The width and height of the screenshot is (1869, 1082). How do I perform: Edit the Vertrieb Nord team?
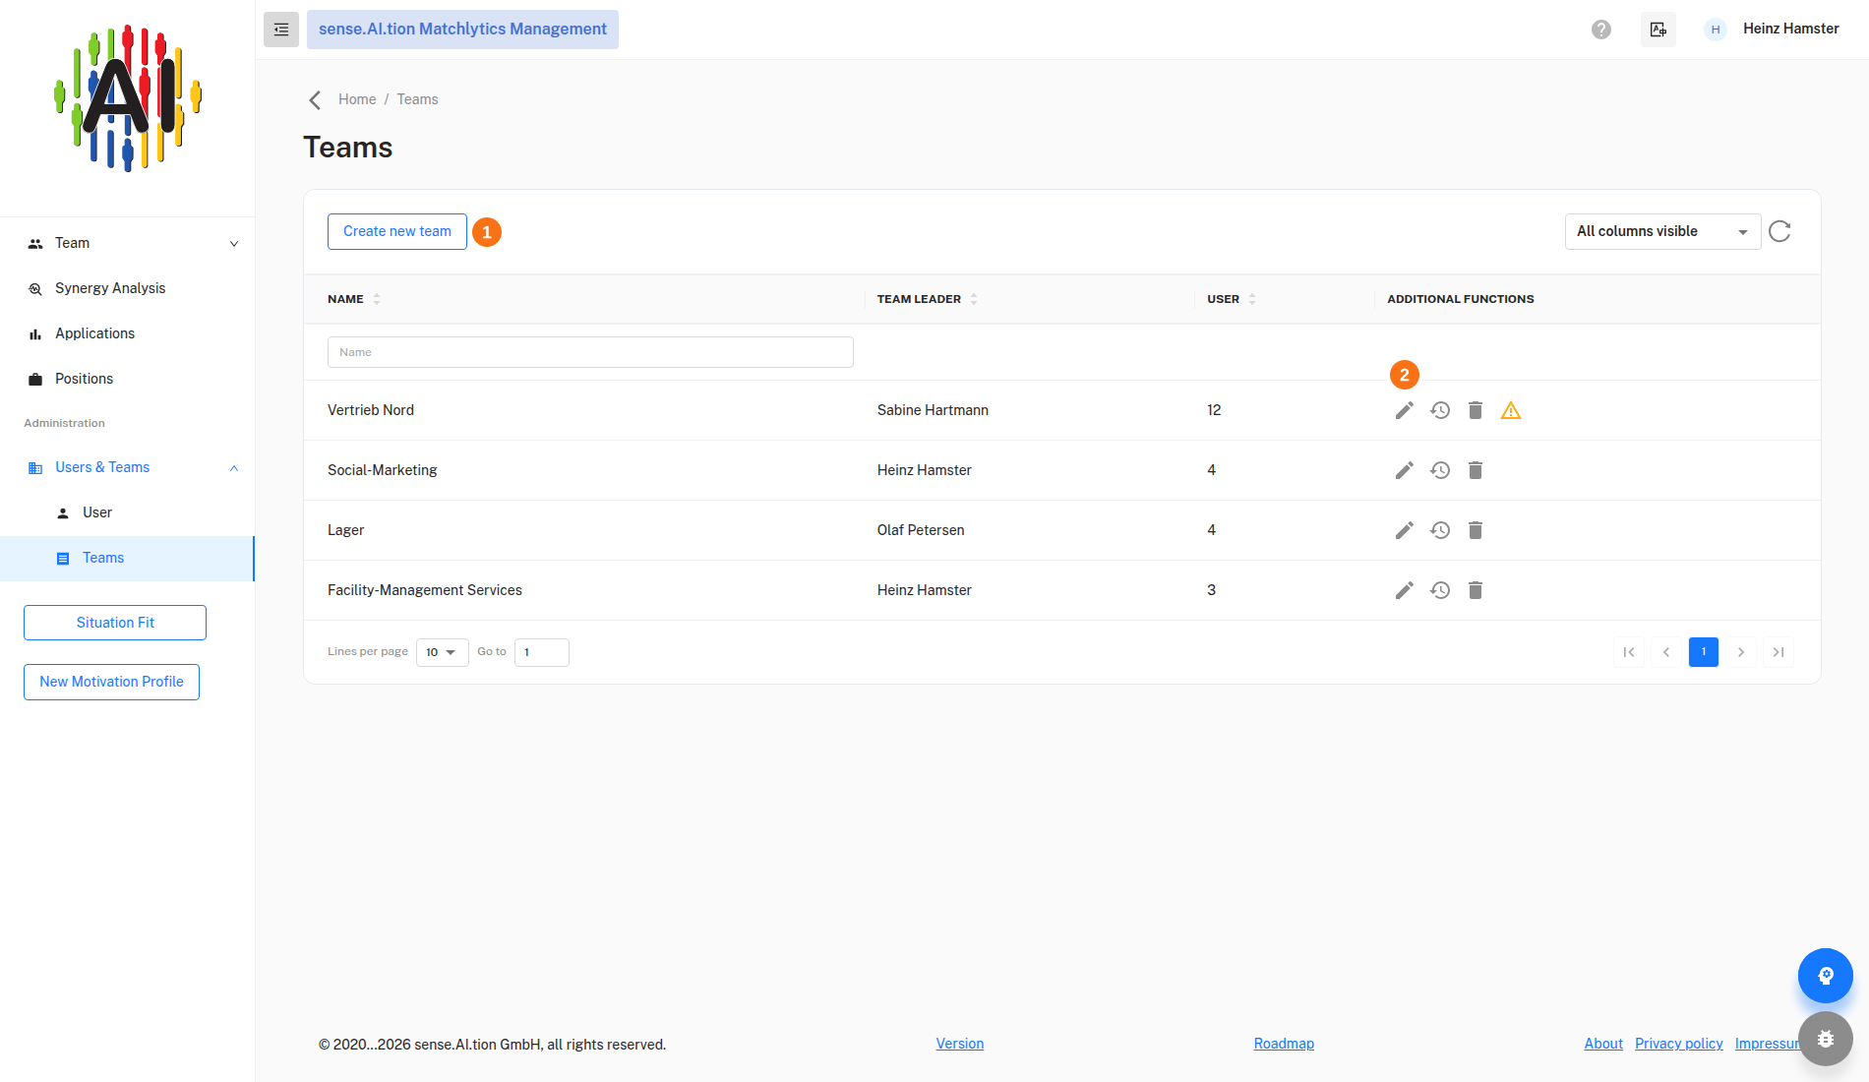1404,410
